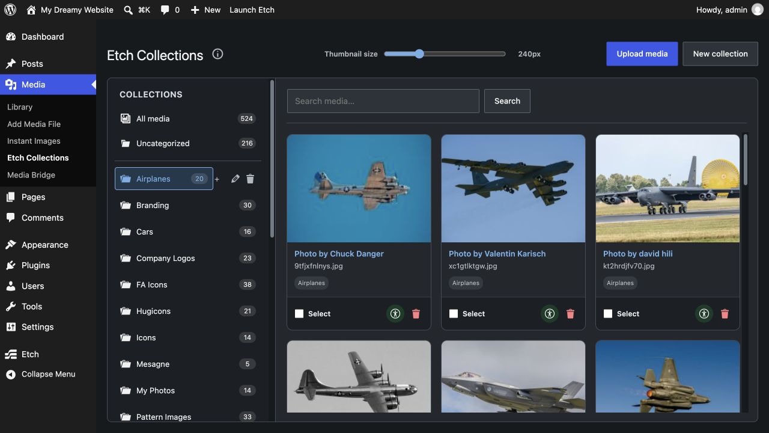Viewport: 769px width, 433px height.
Task: Open Add Media File submenu
Action: click(x=34, y=124)
